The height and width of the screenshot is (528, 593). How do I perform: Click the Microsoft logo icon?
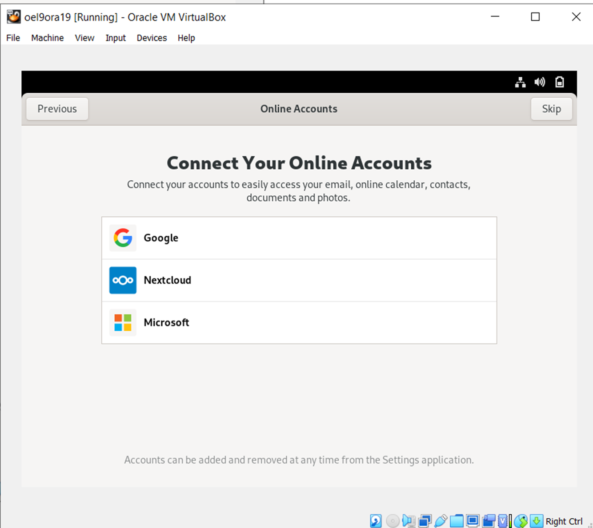coord(123,322)
